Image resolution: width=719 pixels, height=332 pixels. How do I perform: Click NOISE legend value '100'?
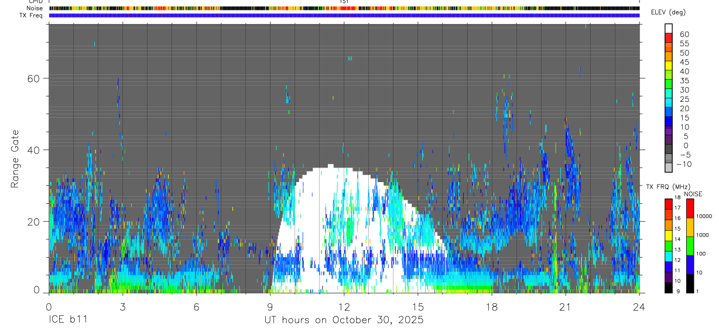[x=701, y=254]
